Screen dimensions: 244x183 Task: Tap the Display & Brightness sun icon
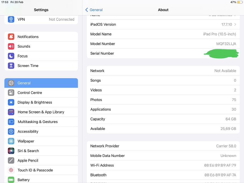11,102
